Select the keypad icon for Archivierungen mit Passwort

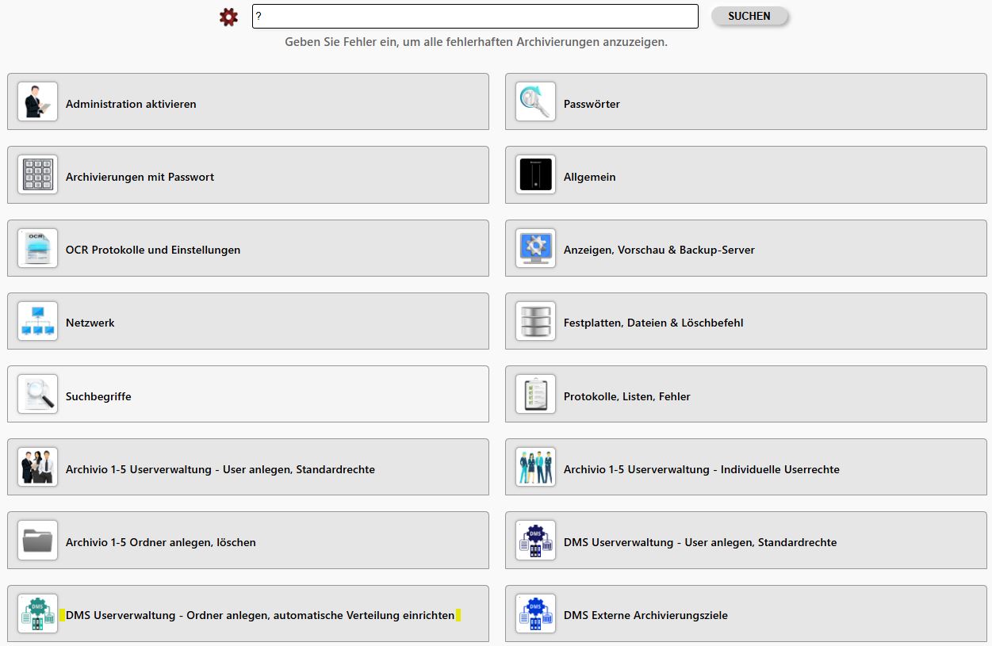click(x=37, y=175)
